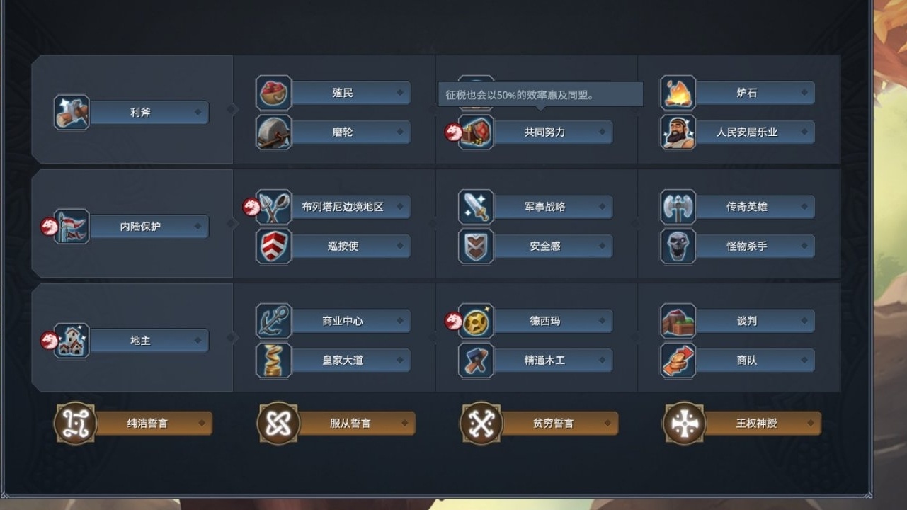Click the 商业中心 anchor icon

273,321
